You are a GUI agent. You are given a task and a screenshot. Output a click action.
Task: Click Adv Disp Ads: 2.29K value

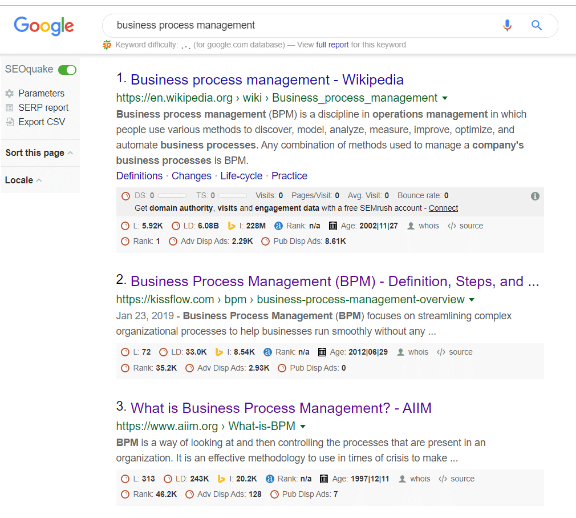pos(242,242)
